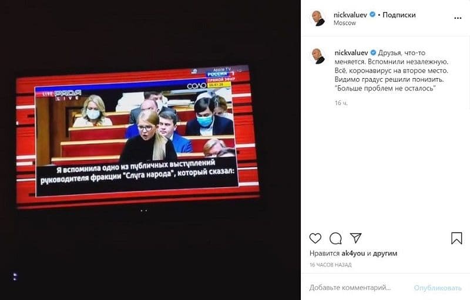This screenshot has width=470, height=300.
Task: Open the Moscow location link
Action: click(x=345, y=23)
